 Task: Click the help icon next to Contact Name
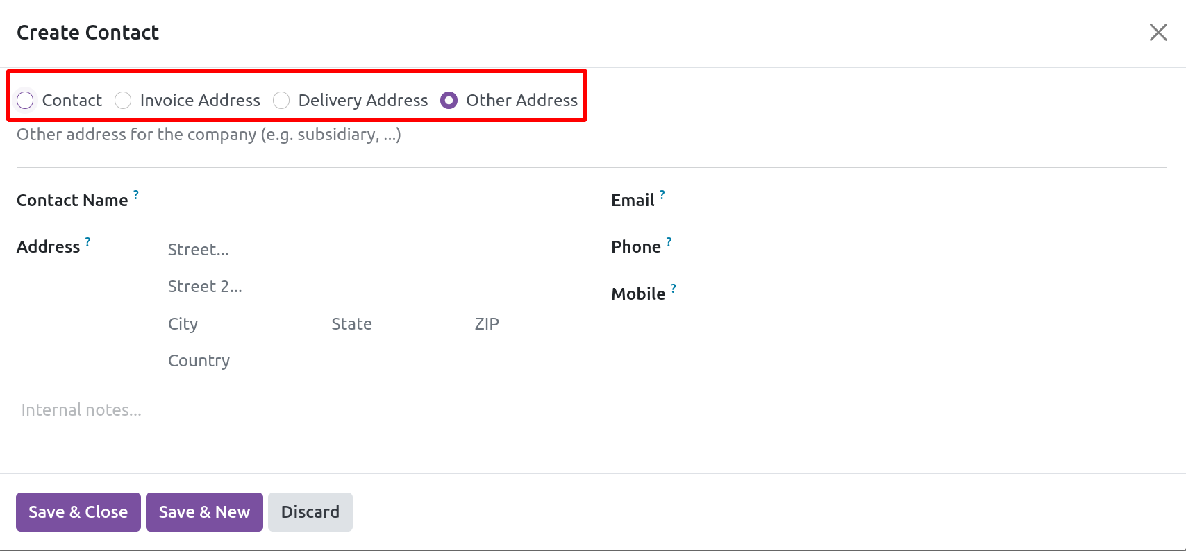(136, 195)
